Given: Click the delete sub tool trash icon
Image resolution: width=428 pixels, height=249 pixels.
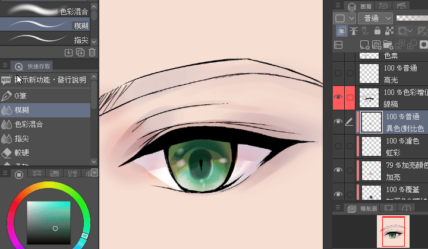Looking at the screenshot, I should click(x=92, y=52).
